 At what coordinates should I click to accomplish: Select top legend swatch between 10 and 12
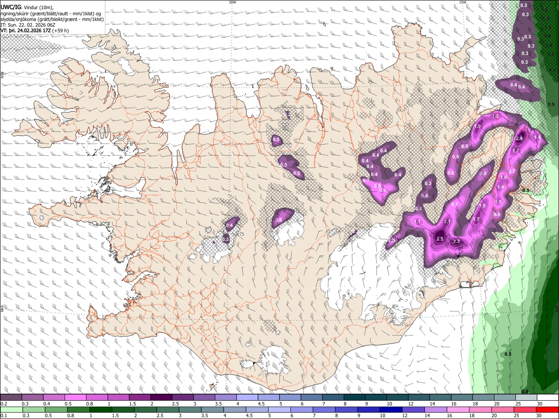398,398
